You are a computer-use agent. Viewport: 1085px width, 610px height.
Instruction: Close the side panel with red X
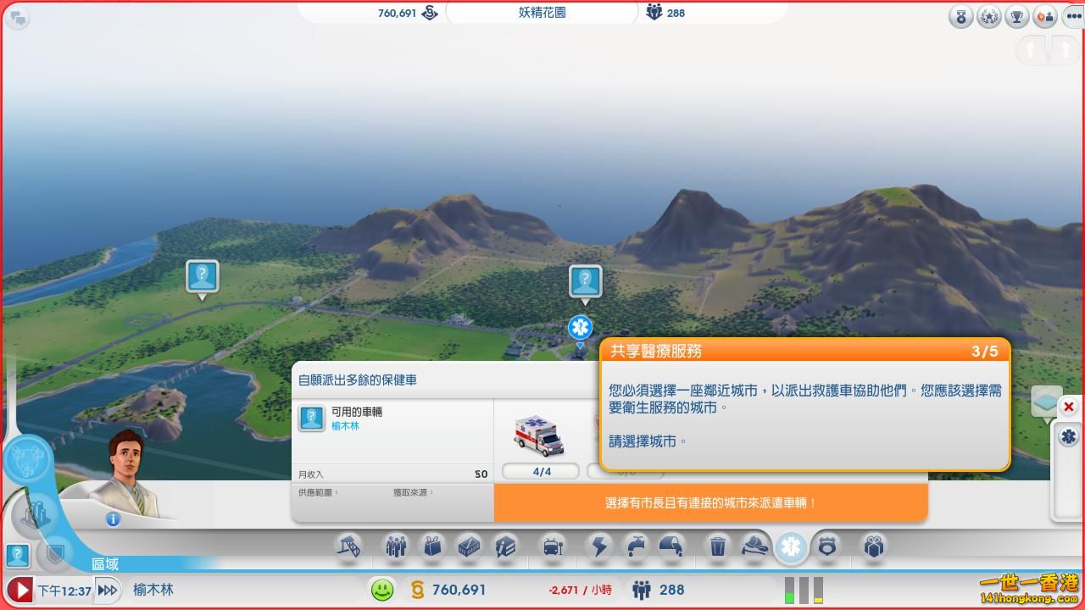tap(1068, 407)
